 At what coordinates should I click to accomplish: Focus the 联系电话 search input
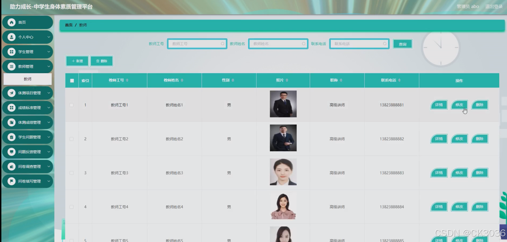[x=359, y=44]
